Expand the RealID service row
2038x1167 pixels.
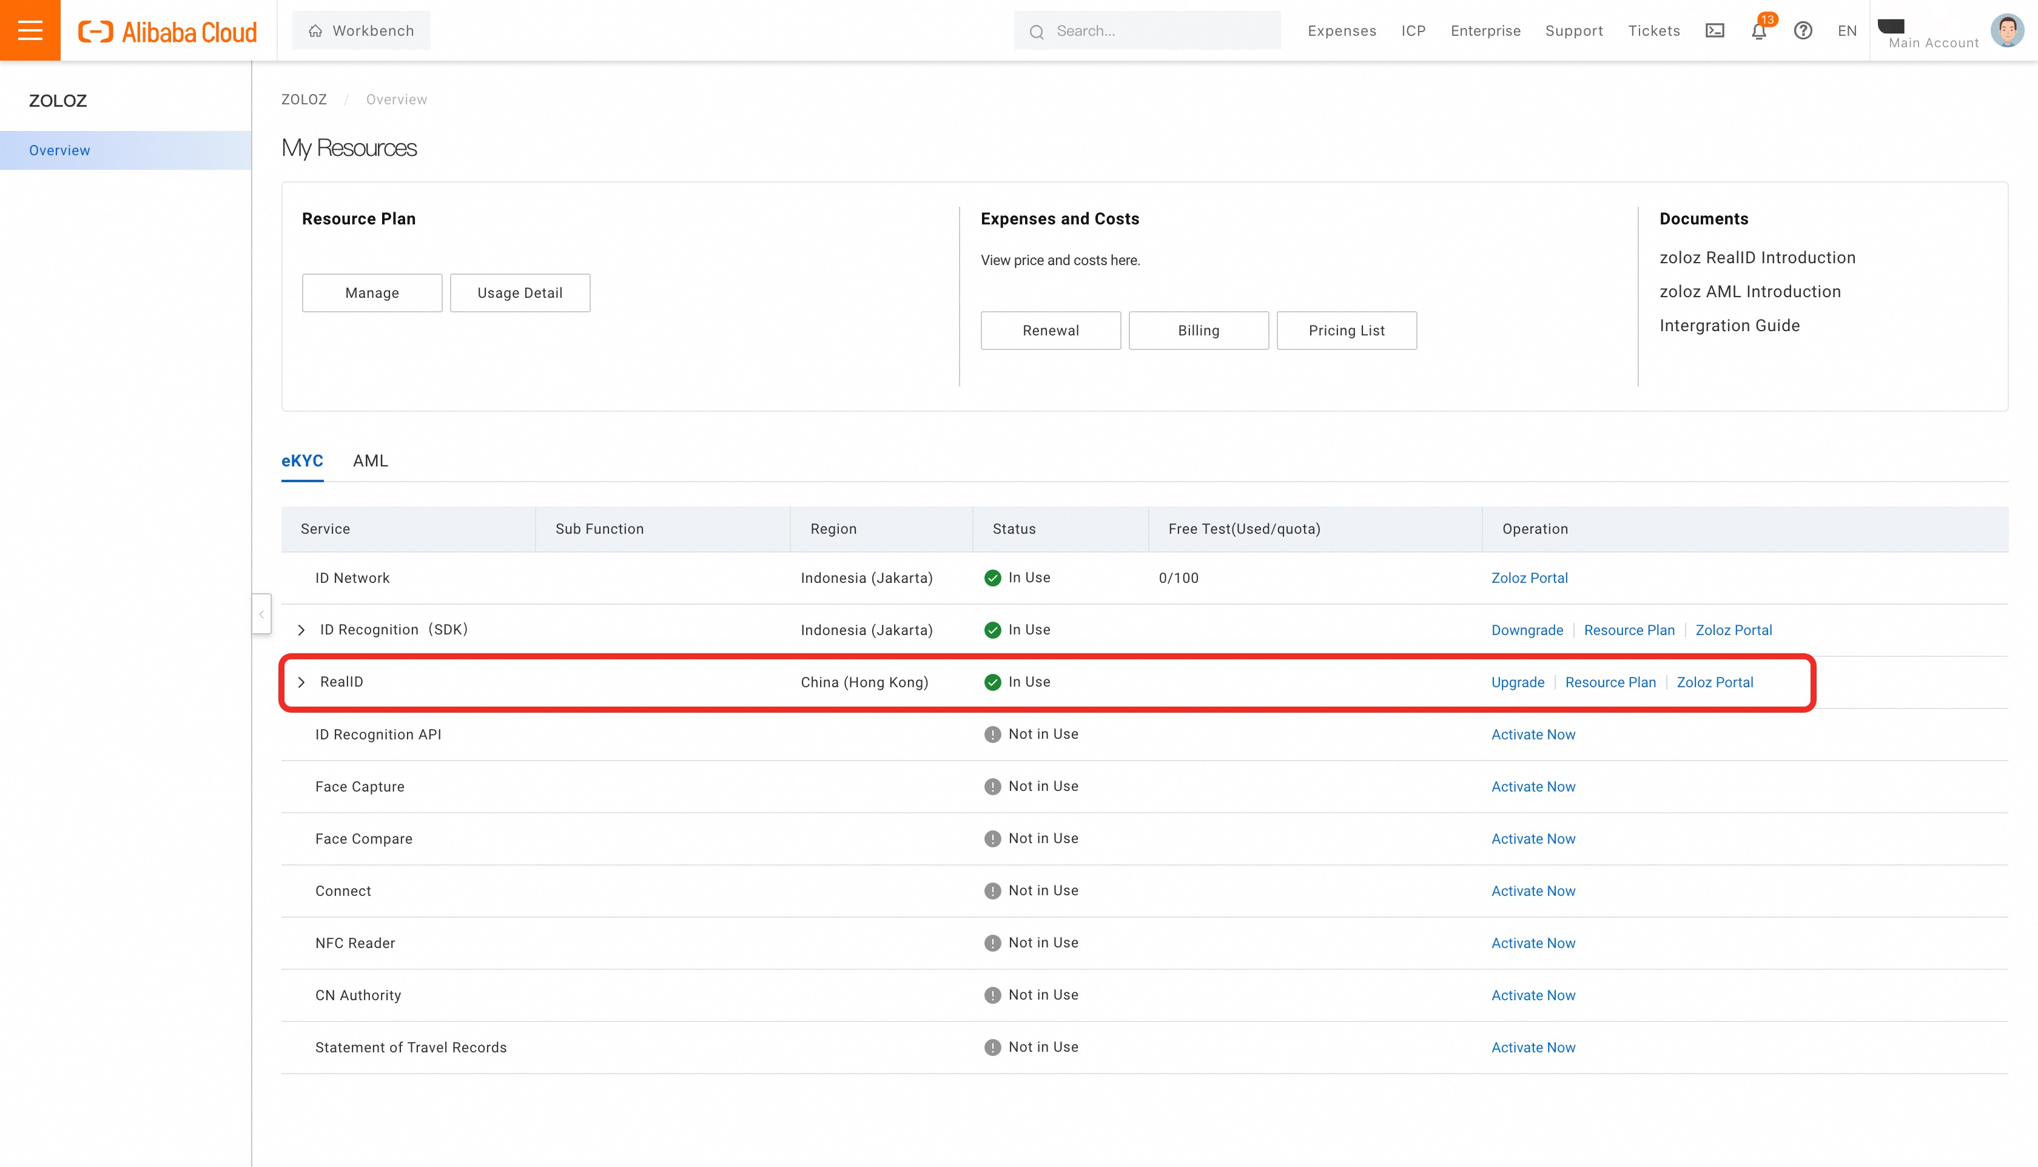coord(301,682)
